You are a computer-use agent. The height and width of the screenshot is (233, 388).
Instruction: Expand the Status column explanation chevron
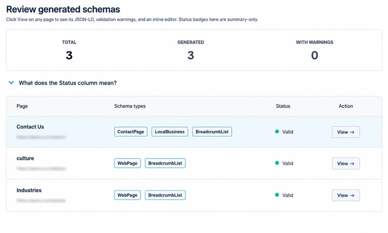click(11, 82)
